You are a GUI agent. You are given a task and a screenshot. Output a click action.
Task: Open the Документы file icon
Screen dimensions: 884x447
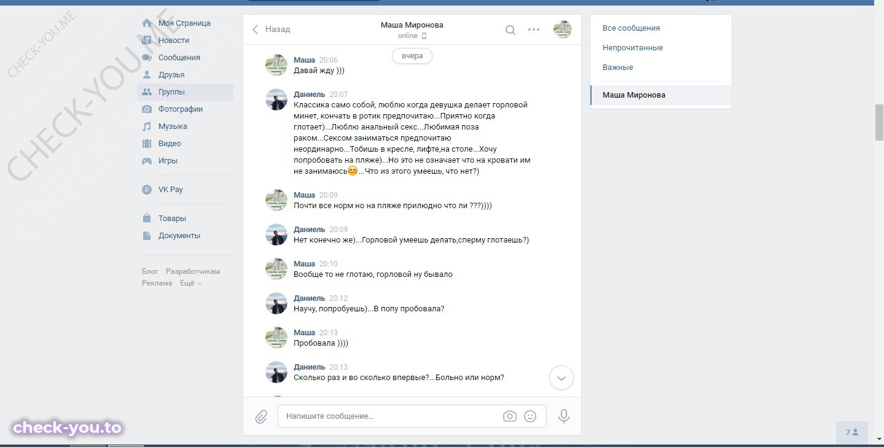tap(147, 236)
